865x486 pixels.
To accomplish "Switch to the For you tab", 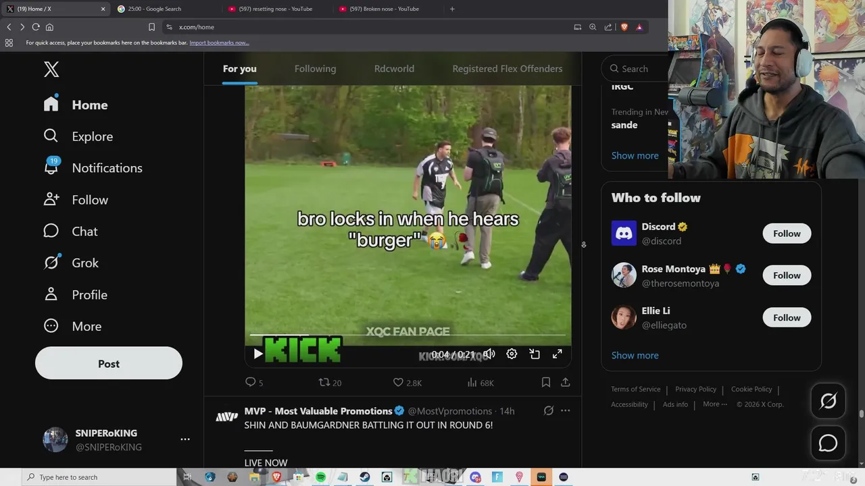I will [240, 69].
